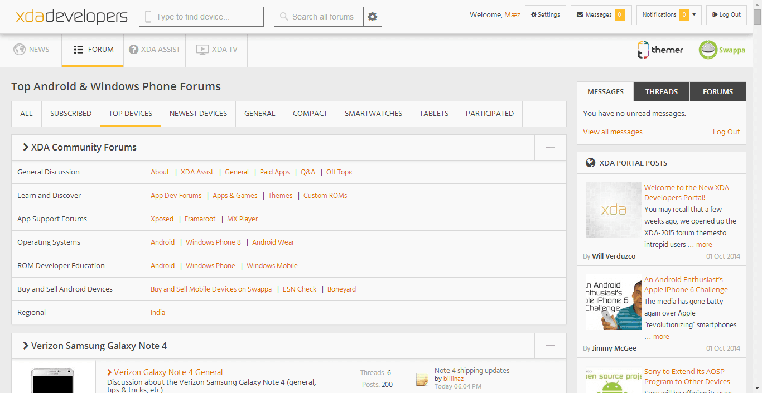
Task: Click the Mæz username link
Action: pos(512,15)
